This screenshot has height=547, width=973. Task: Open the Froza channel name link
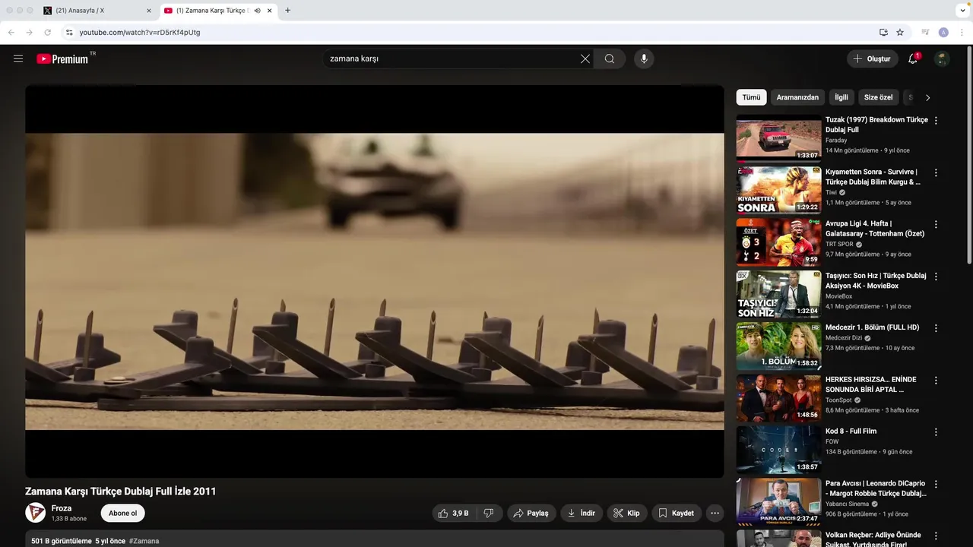coord(62,508)
